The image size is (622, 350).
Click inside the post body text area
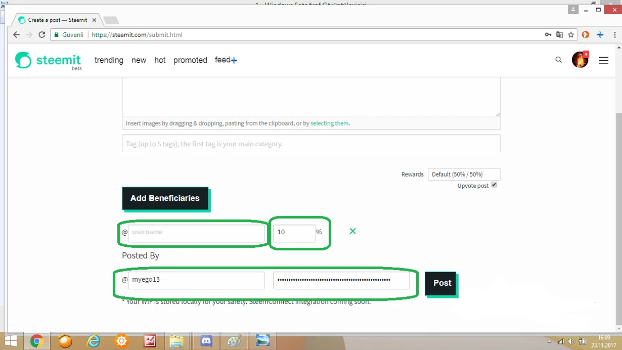pos(312,97)
